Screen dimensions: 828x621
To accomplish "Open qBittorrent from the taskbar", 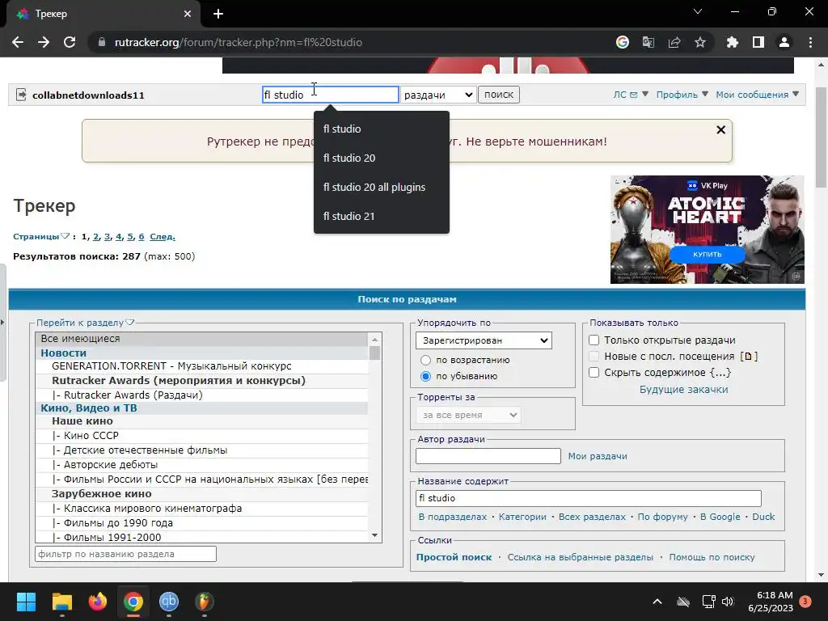I will tap(169, 602).
